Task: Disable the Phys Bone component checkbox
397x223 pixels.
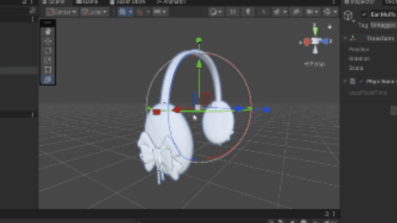Action: point(362,81)
